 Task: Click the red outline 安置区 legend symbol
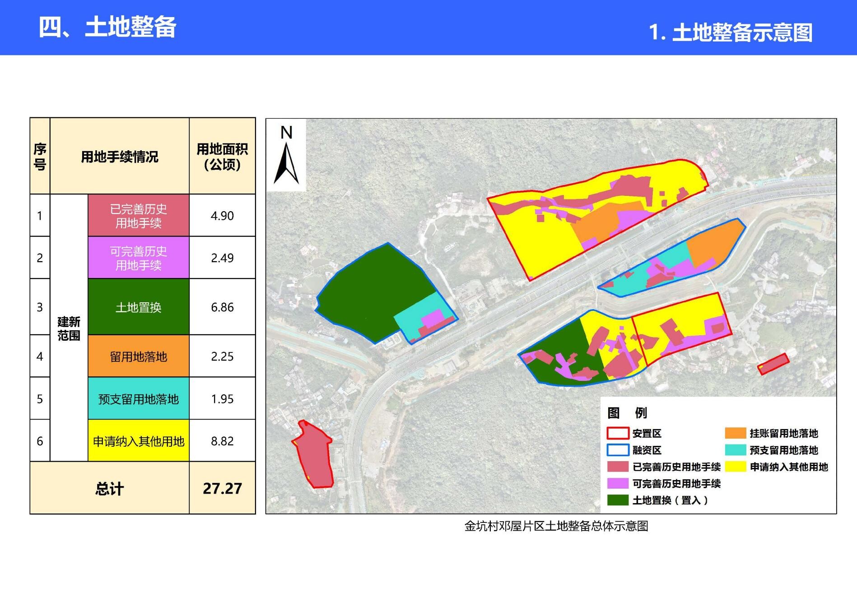pos(618,433)
